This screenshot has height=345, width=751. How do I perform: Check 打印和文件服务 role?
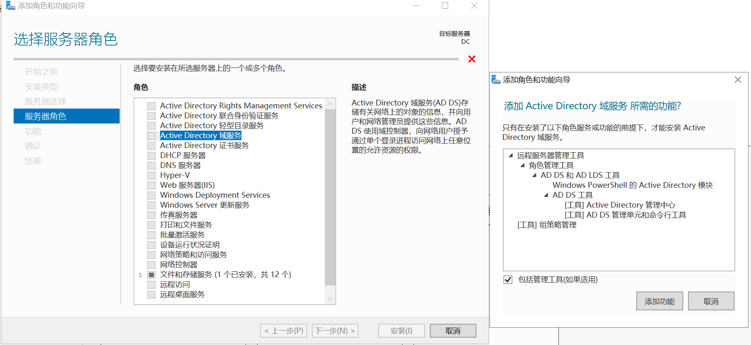(x=151, y=225)
